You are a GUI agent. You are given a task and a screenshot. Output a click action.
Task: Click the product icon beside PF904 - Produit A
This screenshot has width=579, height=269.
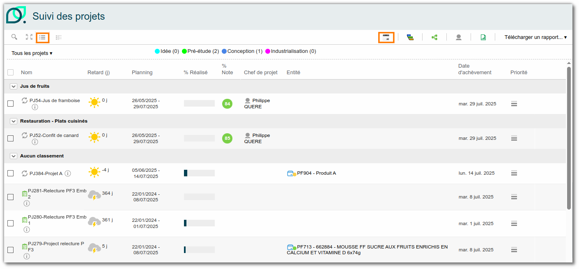(292, 173)
